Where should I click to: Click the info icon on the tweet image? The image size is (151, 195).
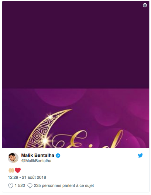pyautogui.click(x=145, y=5)
